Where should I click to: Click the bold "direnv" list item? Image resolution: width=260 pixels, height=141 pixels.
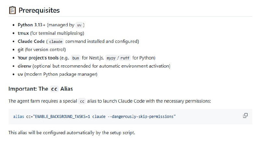click(25, 66)
